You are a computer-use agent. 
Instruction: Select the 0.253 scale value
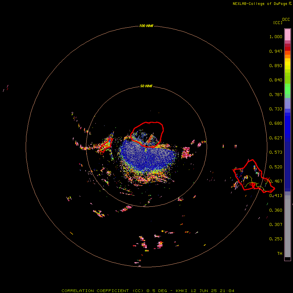click(276, 239)
